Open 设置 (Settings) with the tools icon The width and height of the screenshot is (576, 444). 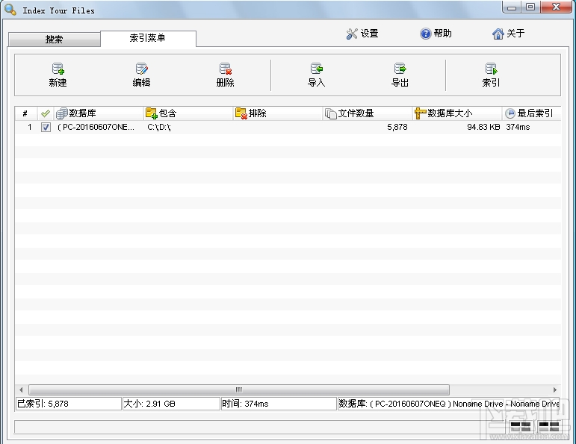point(352,34)
